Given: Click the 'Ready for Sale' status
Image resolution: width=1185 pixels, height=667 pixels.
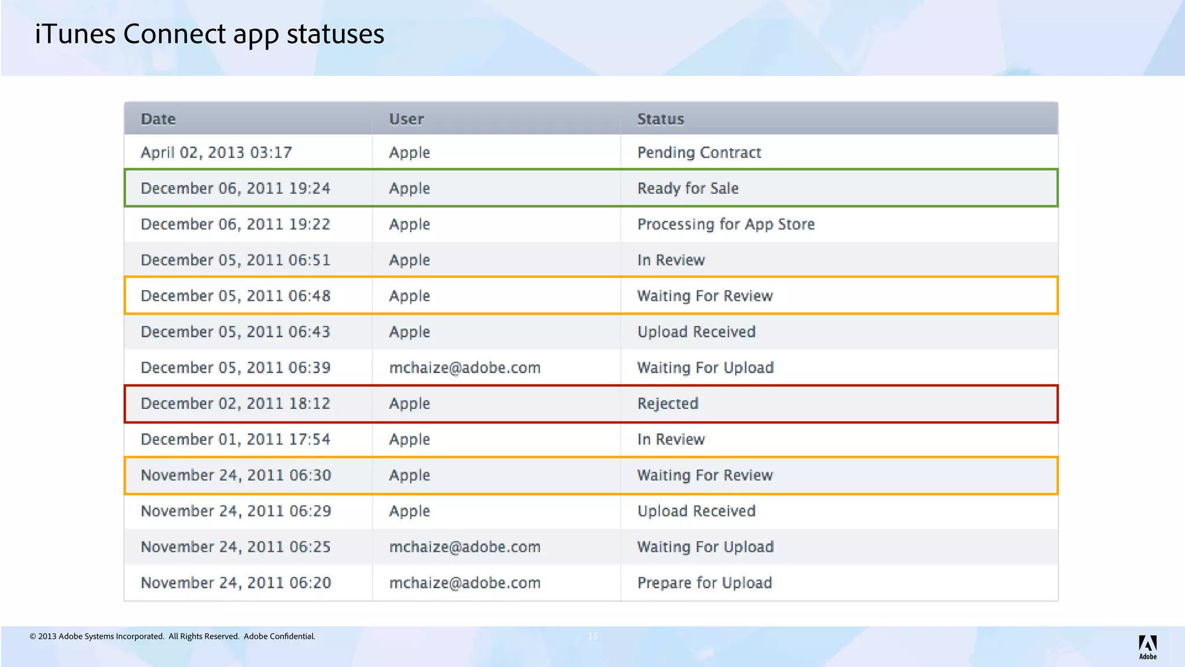Looking at the screenshot, I should tap(688, 189).
